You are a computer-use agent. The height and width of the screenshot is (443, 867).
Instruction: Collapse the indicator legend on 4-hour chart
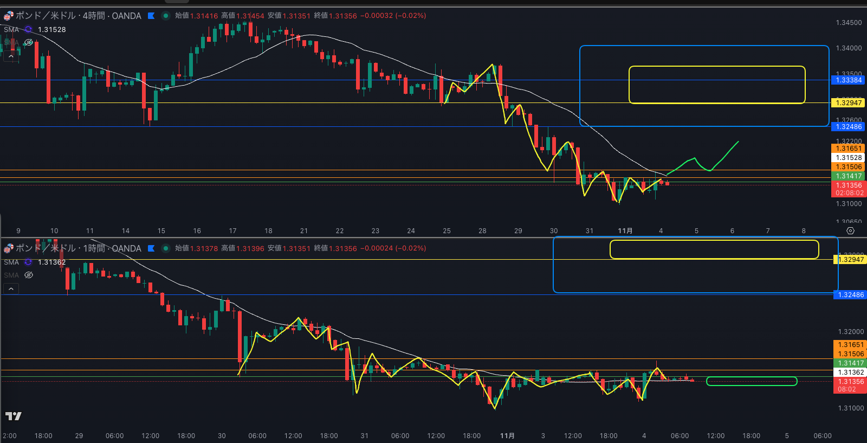tap(11, 56)
